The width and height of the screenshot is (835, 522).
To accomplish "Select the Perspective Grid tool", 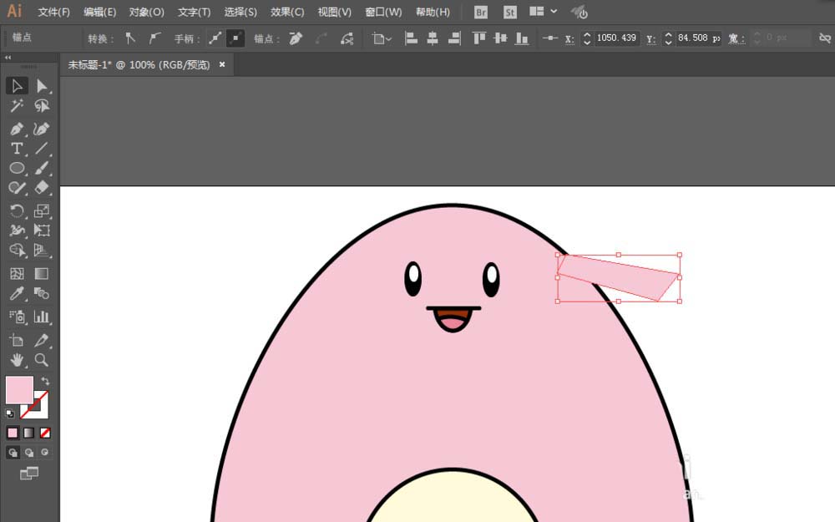I will (x=42, y=251).
